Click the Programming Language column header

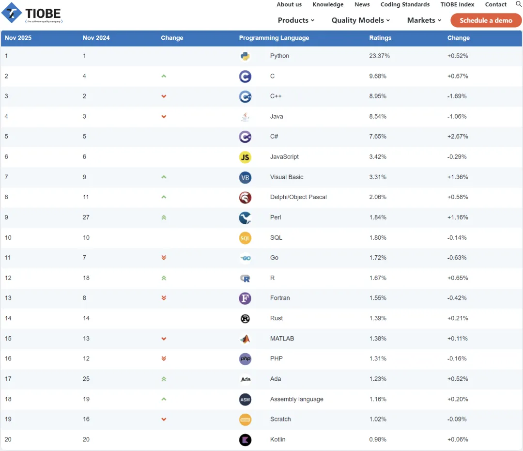coord(274,38)
